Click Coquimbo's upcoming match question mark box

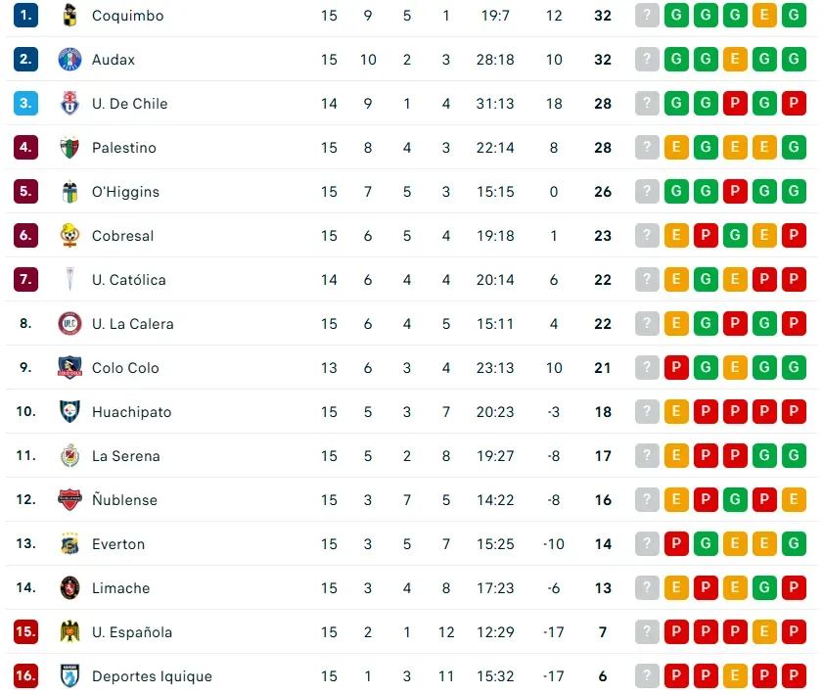647,16
